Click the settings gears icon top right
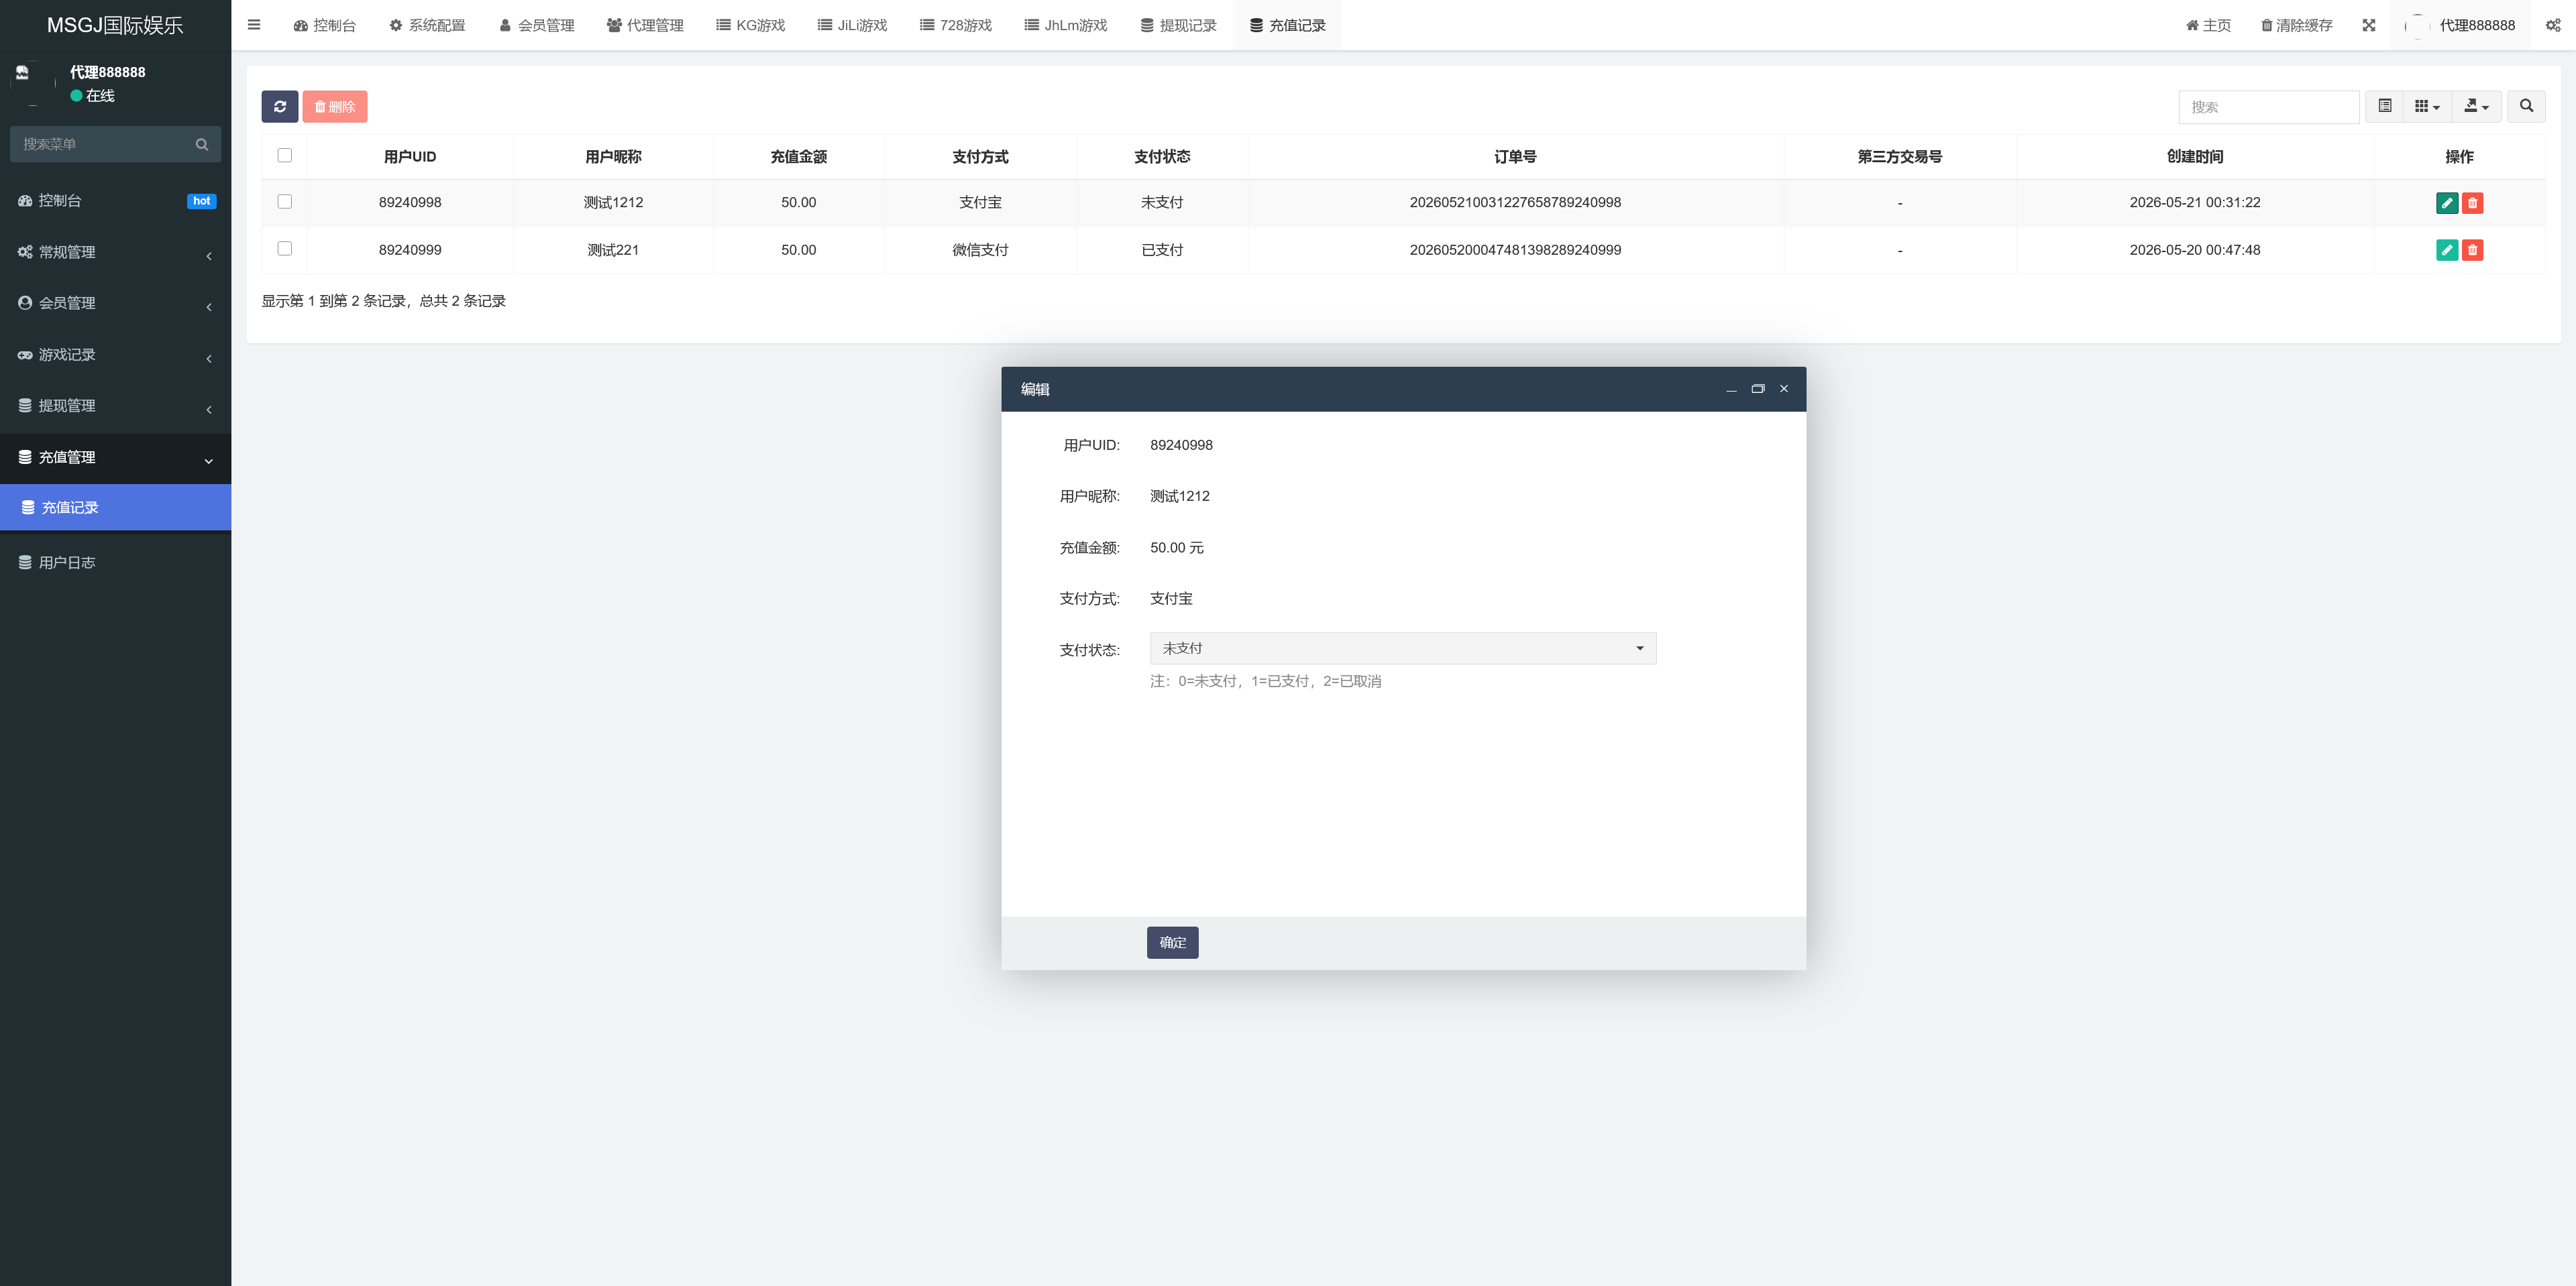The width and height of the screenshot is (2576, 1286). (x=2553, y=25)
